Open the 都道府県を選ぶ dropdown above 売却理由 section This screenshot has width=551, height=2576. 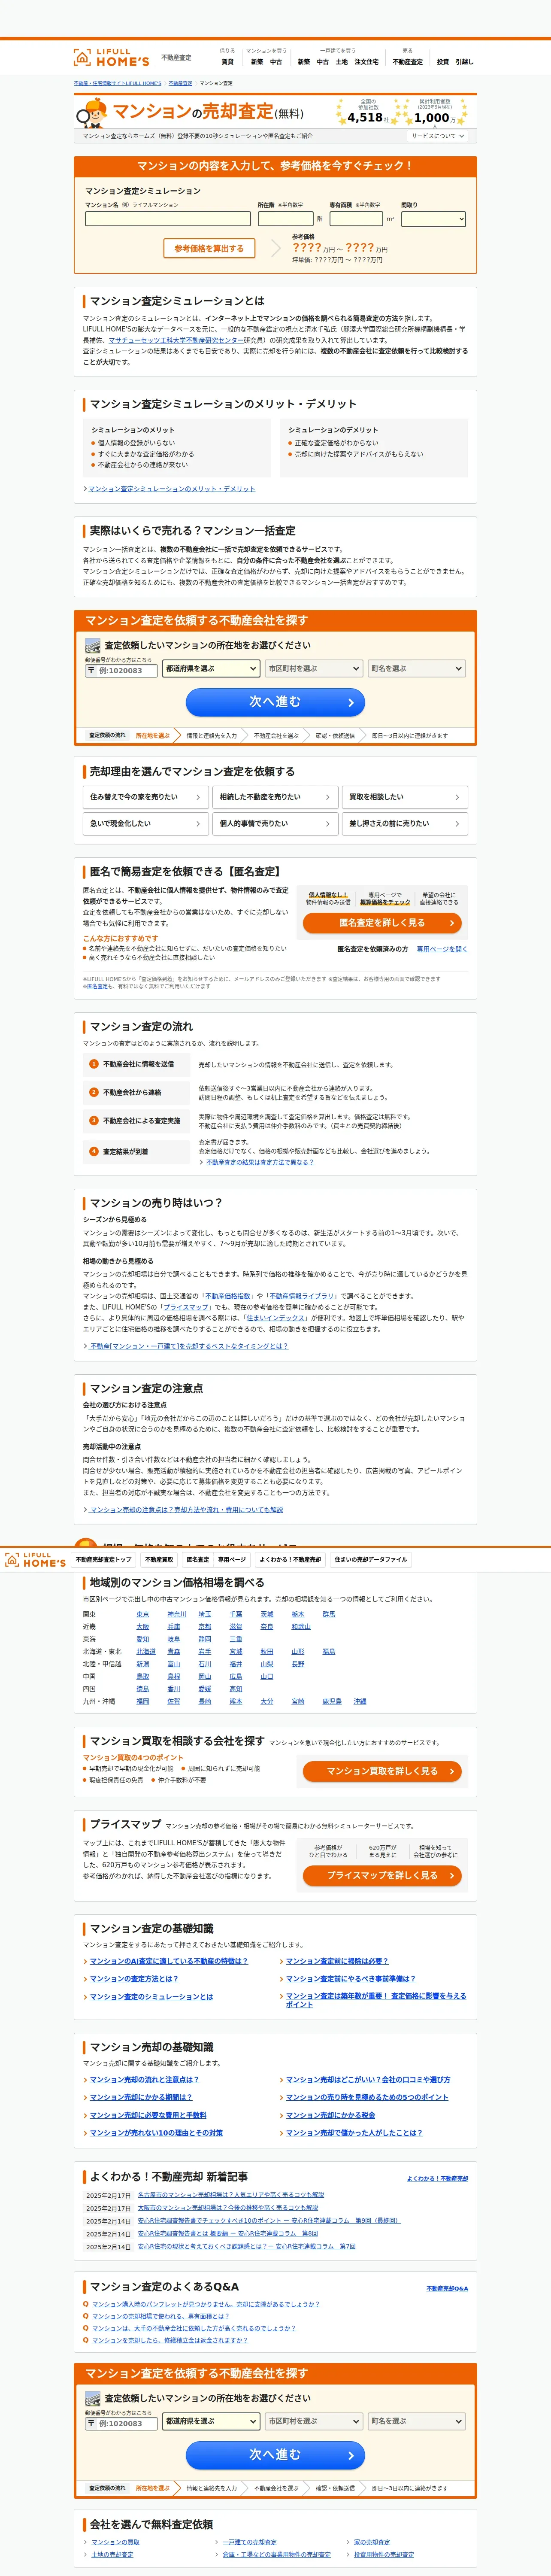(x=211, y=668)
